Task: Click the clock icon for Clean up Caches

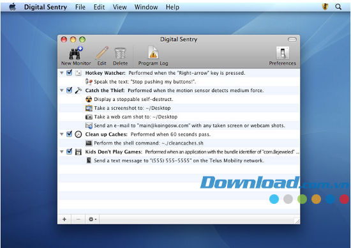Action: tap(78, 134)
